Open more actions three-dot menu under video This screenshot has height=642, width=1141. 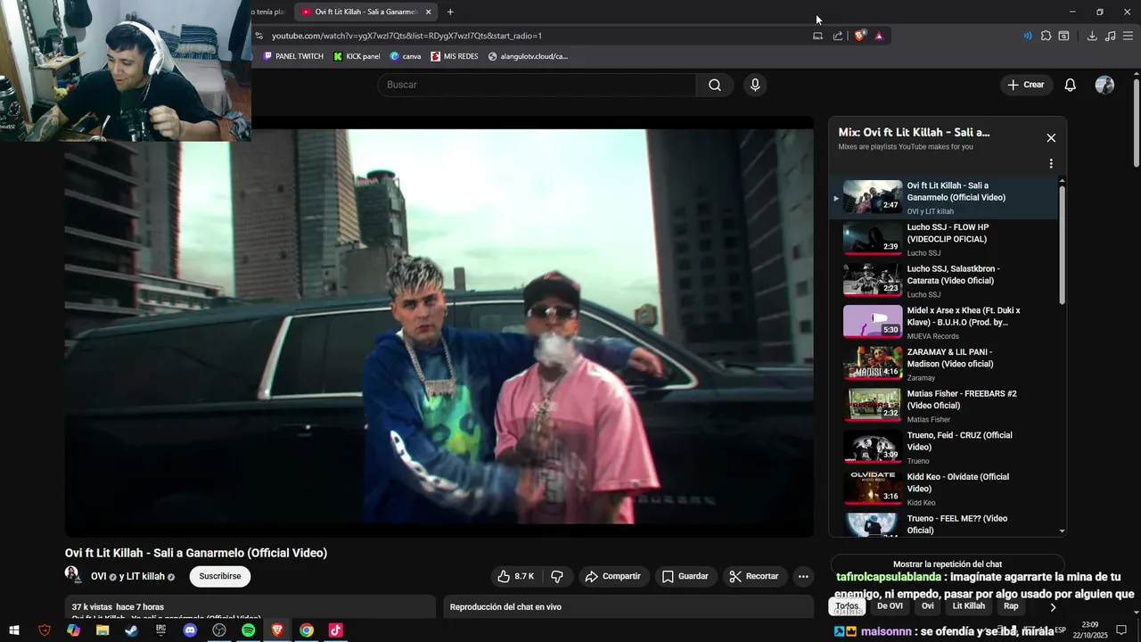coord(803,576)
